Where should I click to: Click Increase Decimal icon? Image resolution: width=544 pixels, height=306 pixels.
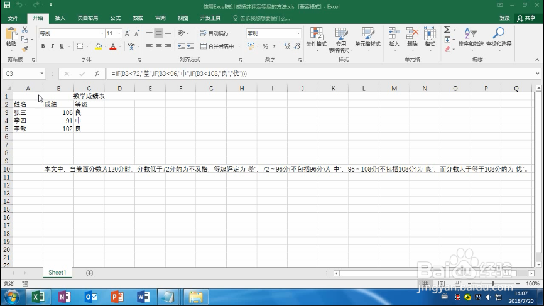[x=287, y=46]
